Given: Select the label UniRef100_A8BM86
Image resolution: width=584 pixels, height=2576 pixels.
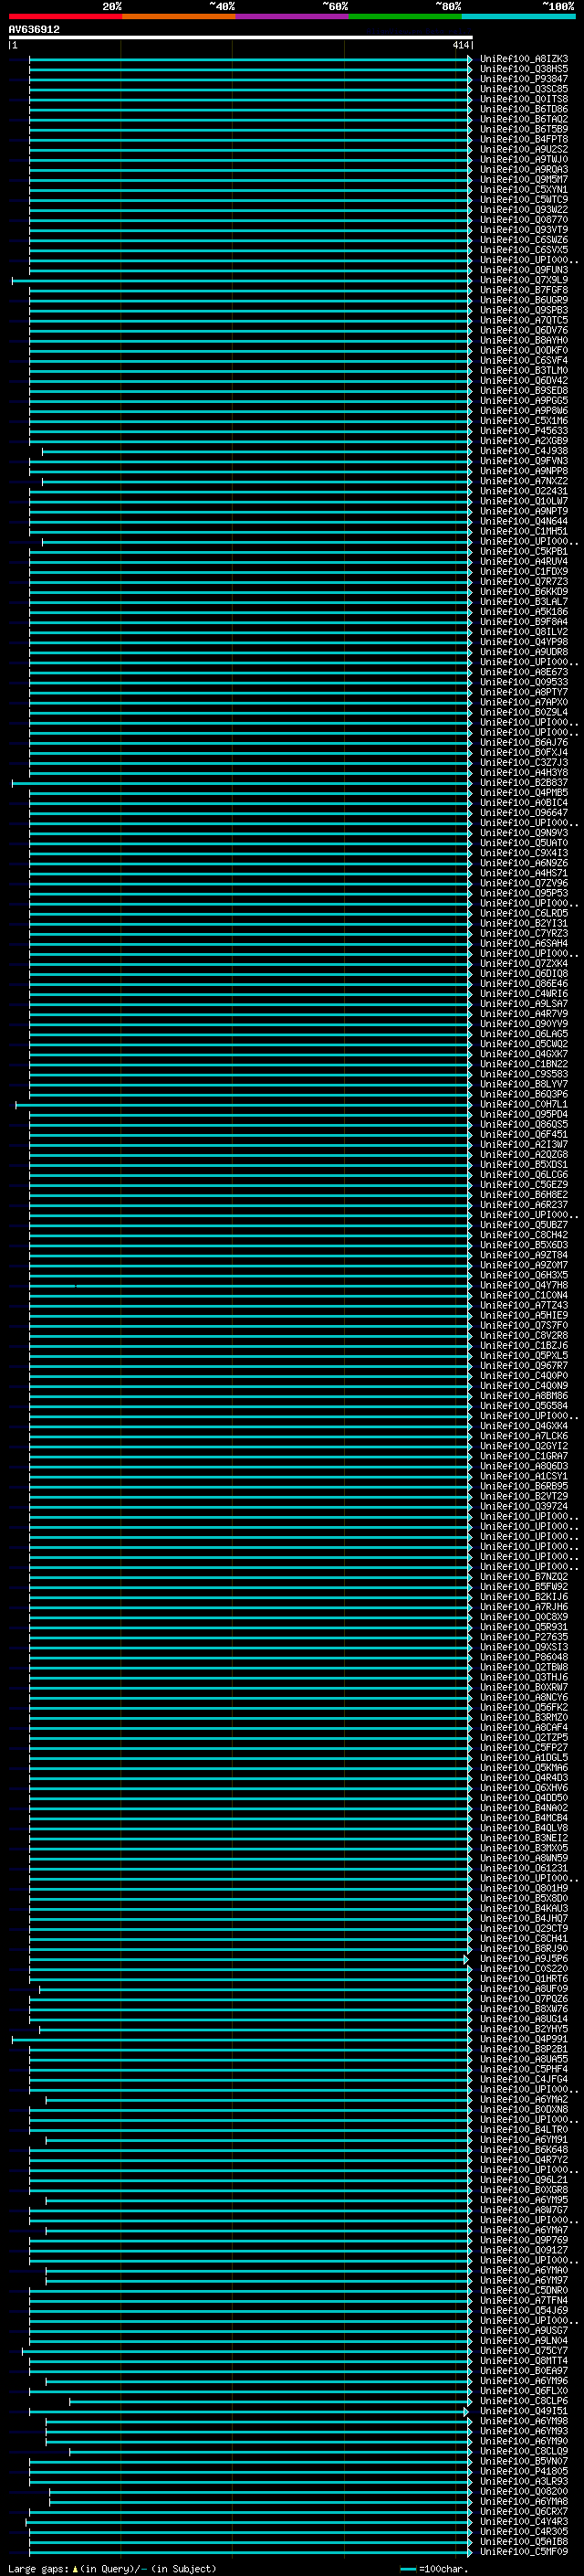Looking at the screenshot, I should (524, 1396).
